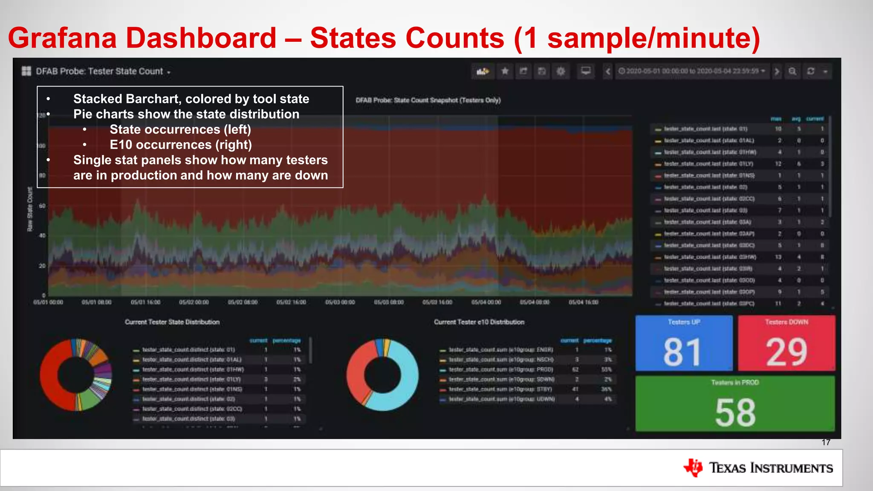Image resolution: width=873 pixels, height=491 pixels.
Task: Toggle series tester_state_count.last state 03A in legend
Action: pos(708,222)
